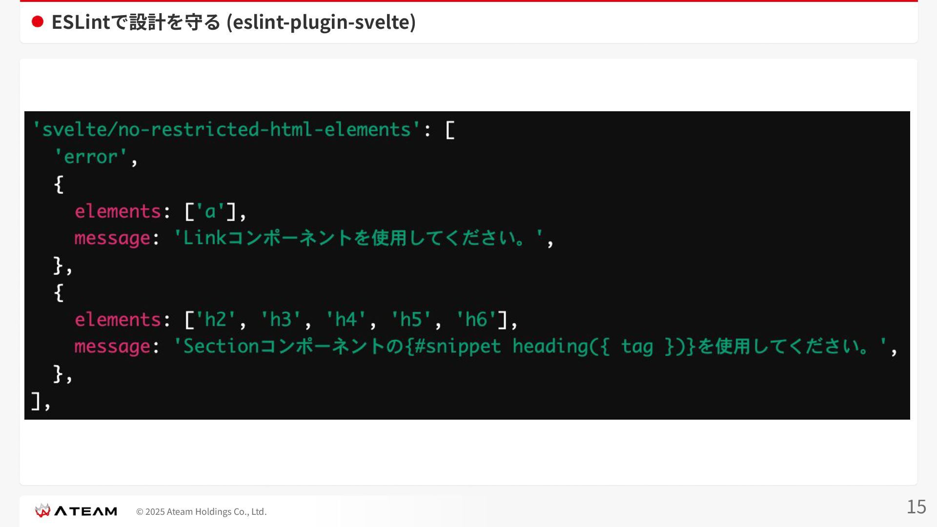Click the red bullet beside slide title
937x527 pixels.
[x=38, y=21]
